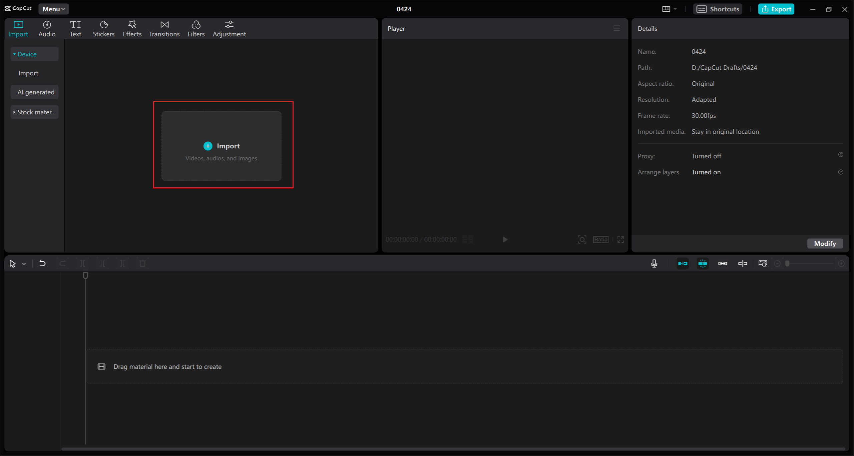
Task: Click the filmstrip icon in timeline
Action: pyautogui.click(x=101, y=366)
